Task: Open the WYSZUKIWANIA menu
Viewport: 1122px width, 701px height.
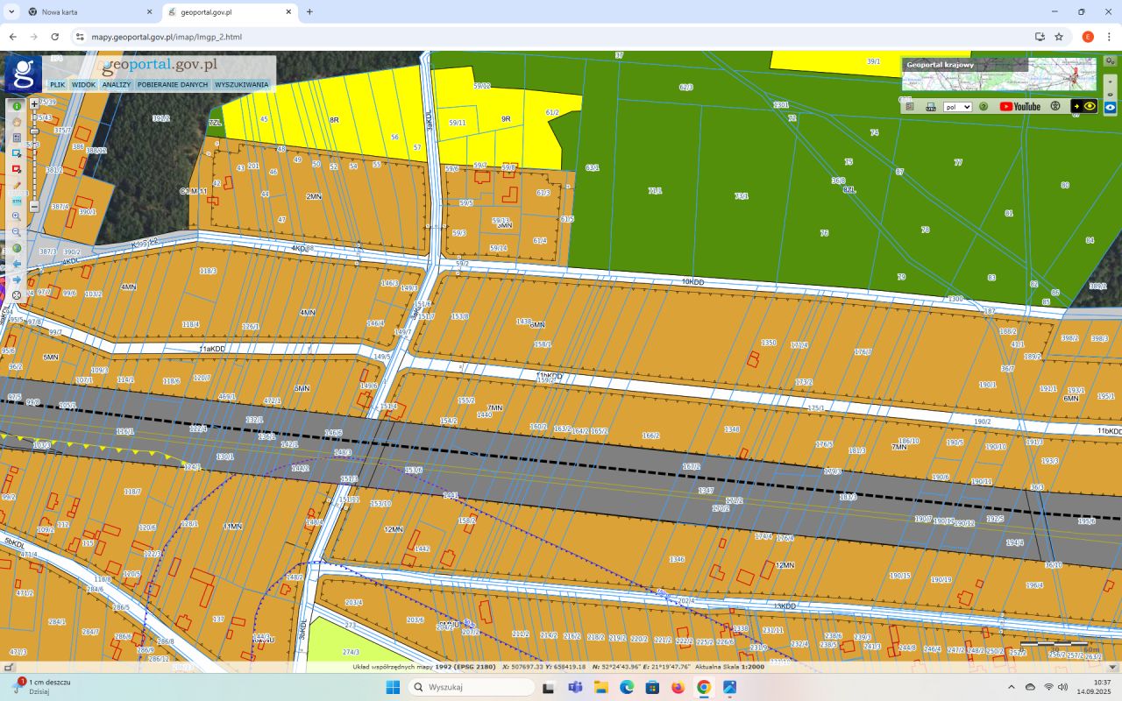Action: pos(242,85)
